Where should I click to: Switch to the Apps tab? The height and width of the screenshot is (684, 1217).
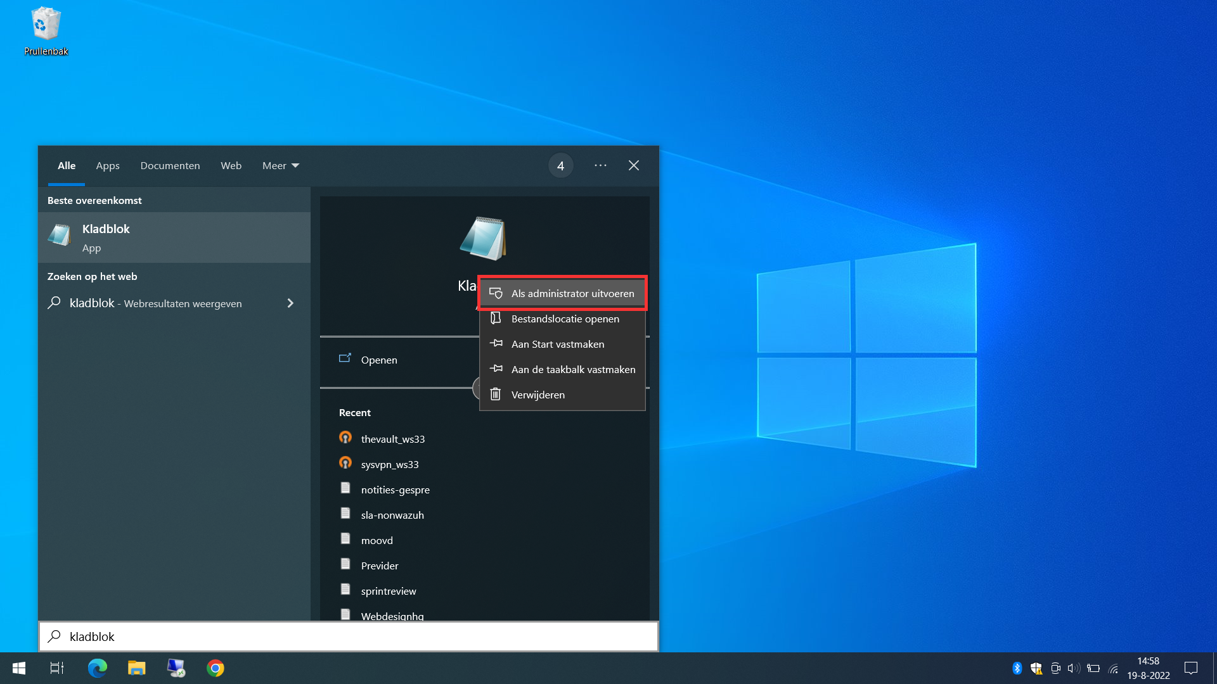point(108,166)
